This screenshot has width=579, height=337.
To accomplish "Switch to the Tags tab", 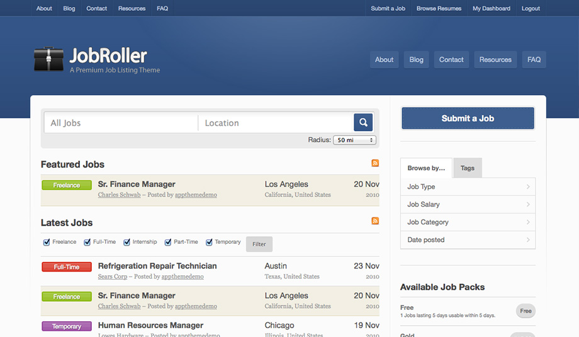I will click(467, 168).
